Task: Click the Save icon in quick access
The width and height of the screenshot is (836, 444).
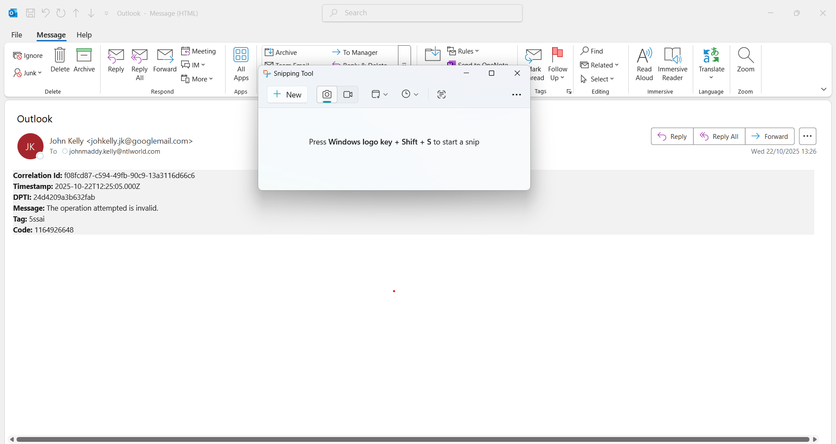Action: pos(30,13)
